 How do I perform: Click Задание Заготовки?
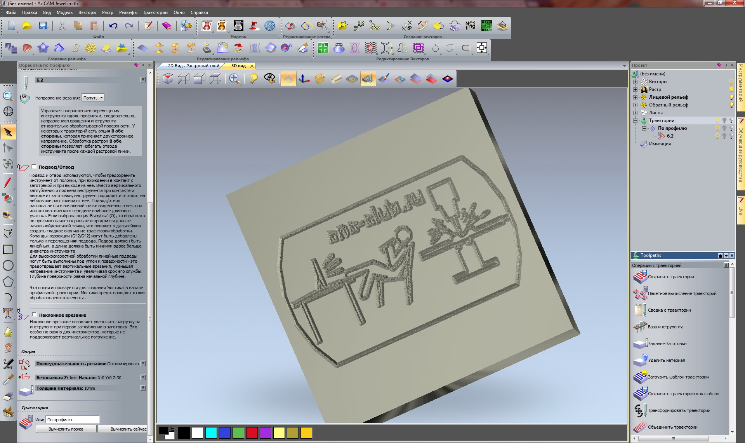click(667, 344)
